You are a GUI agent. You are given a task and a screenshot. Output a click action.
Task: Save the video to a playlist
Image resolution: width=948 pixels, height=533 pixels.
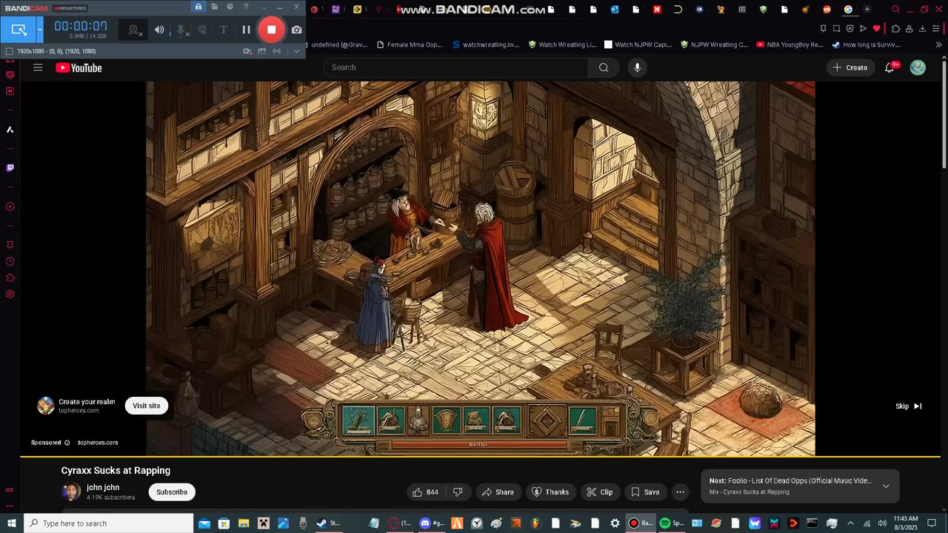(x=645, y=492)
